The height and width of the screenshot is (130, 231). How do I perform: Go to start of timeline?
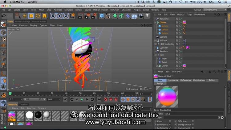65,99
